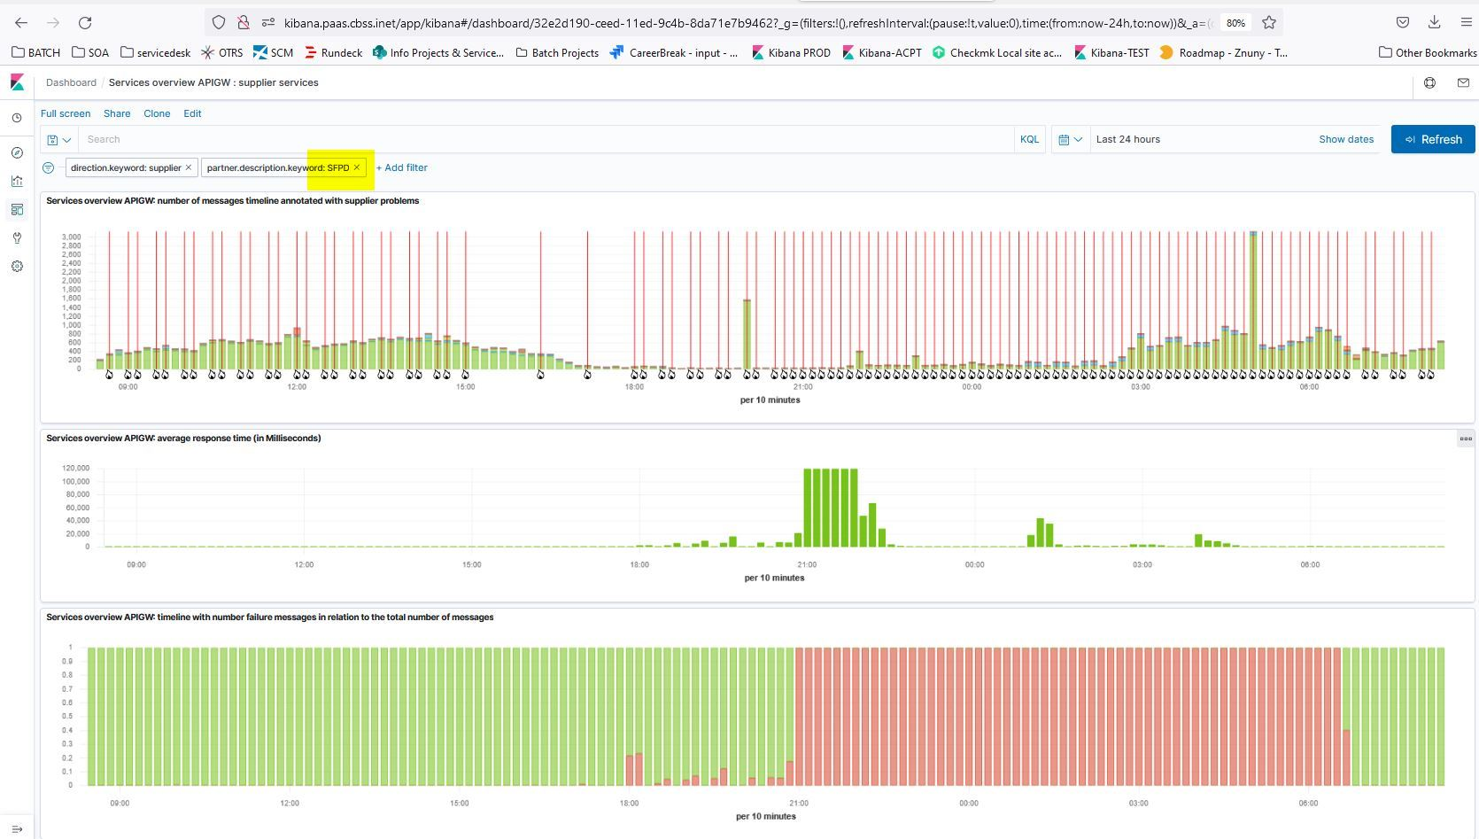Open the saved query dropdown menu

(58, 140)
